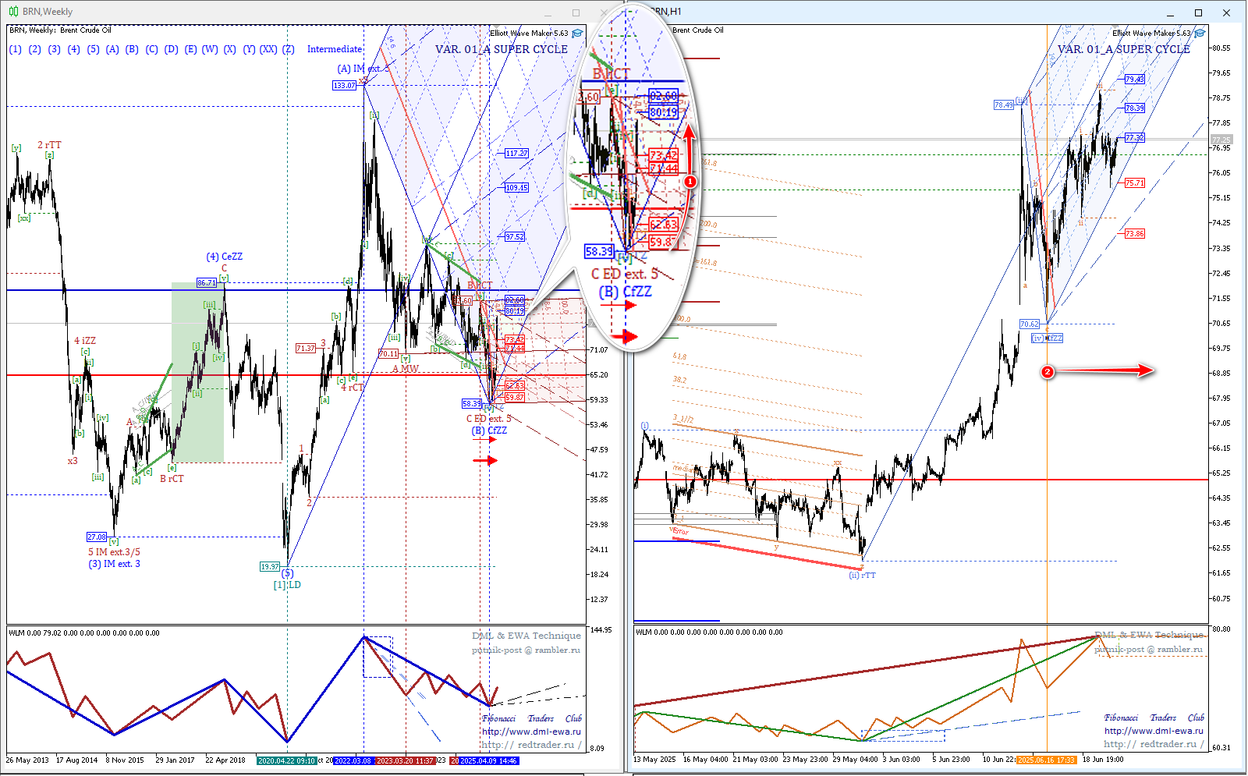Click the current price tag 77.25 on H1 axis
Viewport: 1248px width, 776px height.
(x=1221, y=140)
